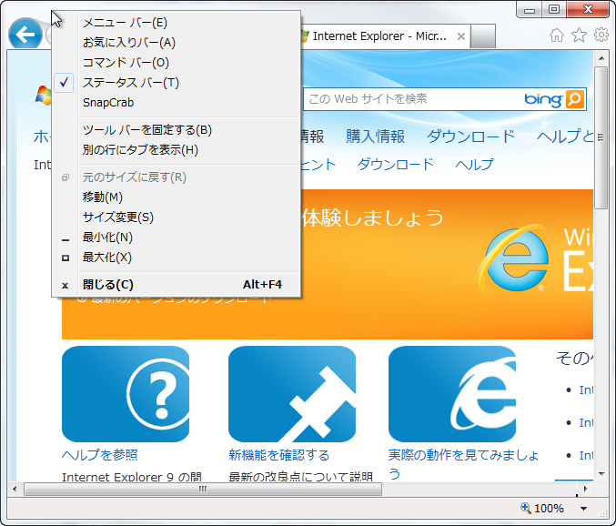Choose 最大化(X) menu entry

click(x=106, y=258)
